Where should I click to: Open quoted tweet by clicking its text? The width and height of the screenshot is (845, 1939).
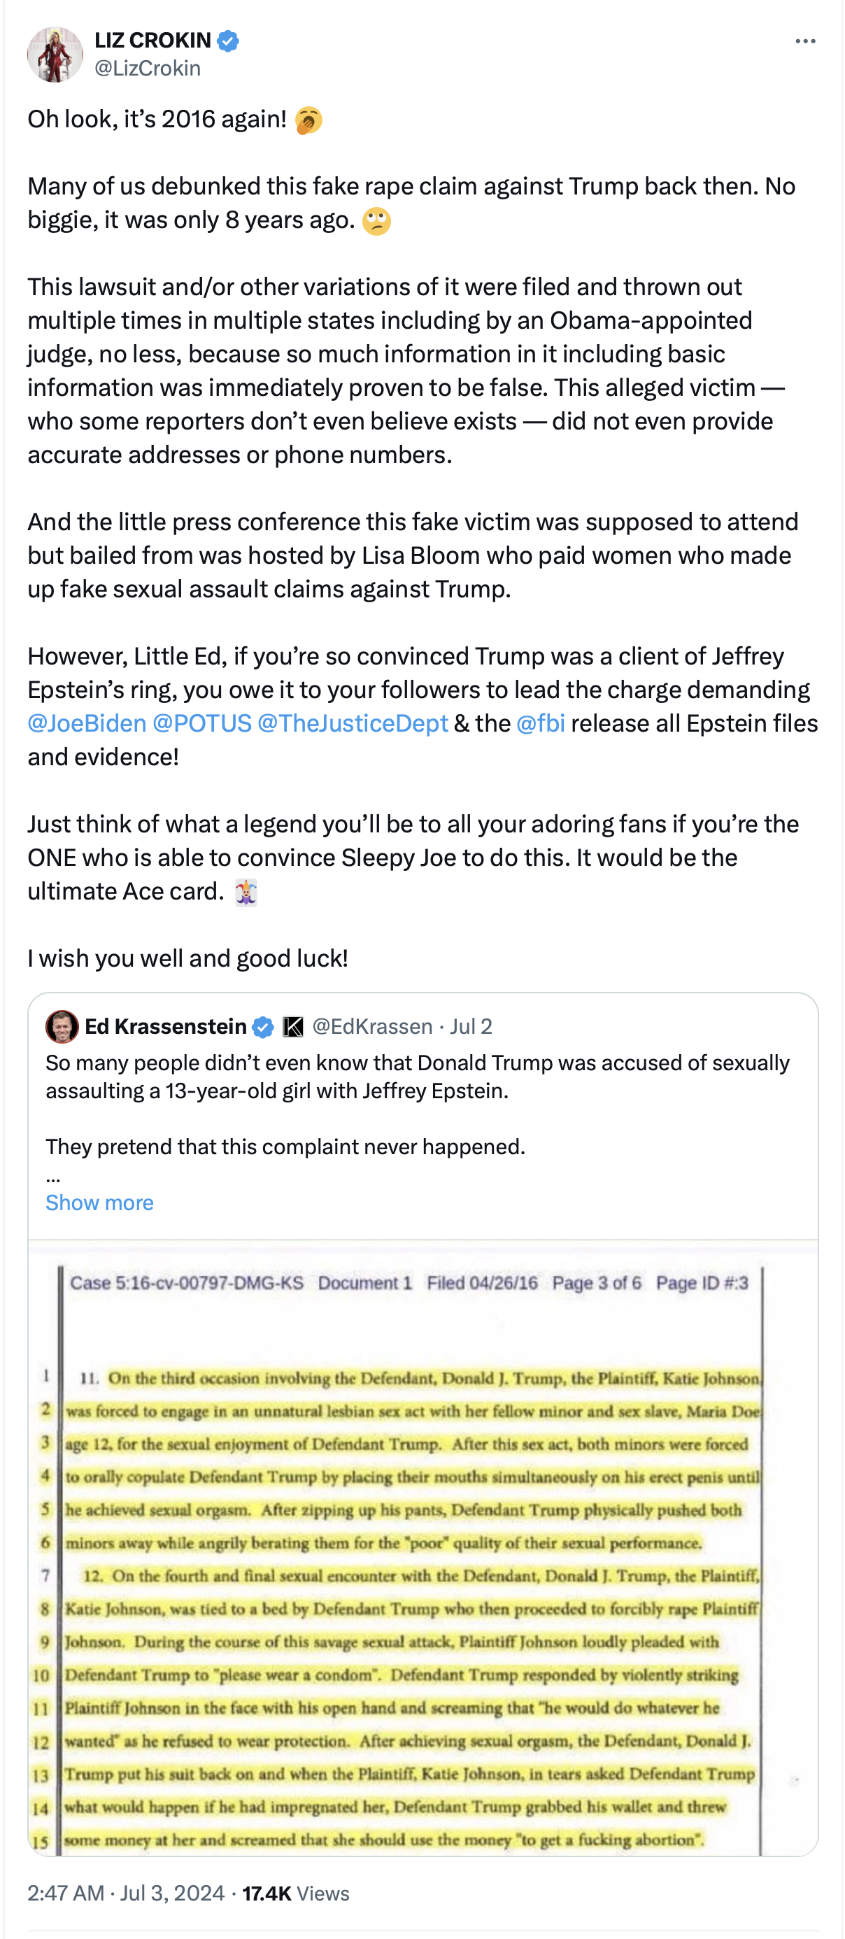pos(417,1077)
